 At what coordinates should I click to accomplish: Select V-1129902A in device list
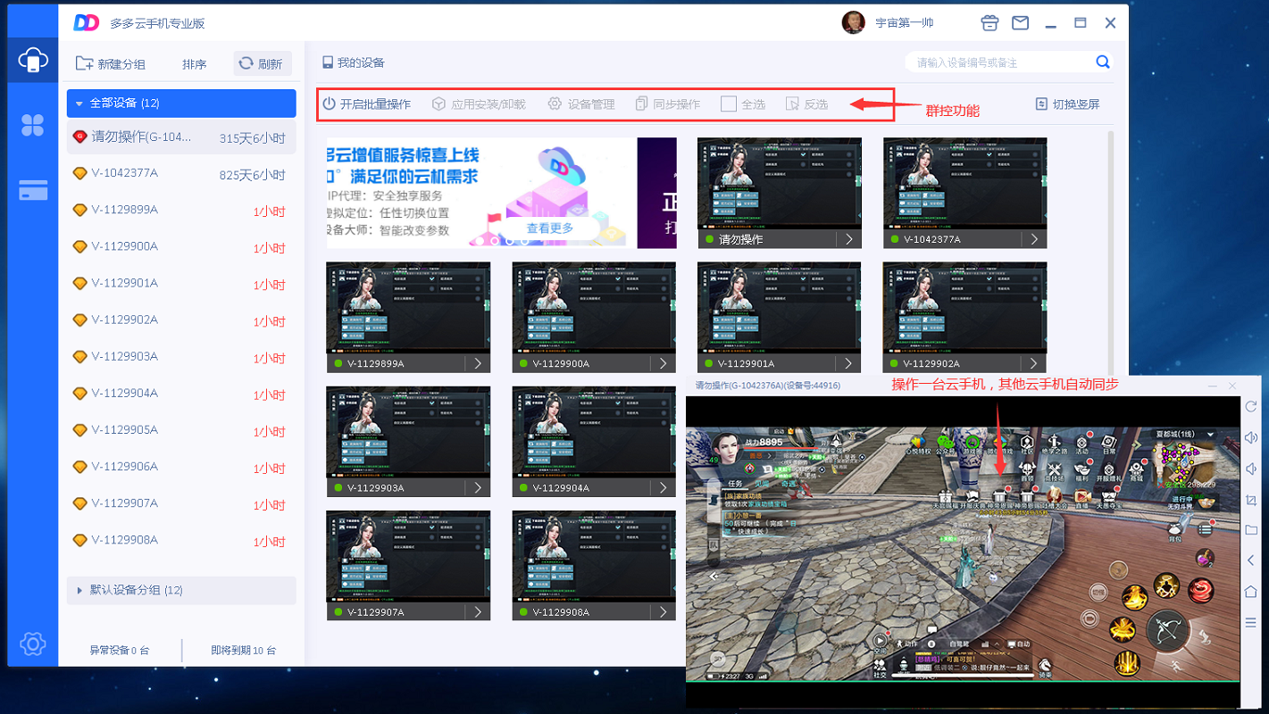[181, 320]
